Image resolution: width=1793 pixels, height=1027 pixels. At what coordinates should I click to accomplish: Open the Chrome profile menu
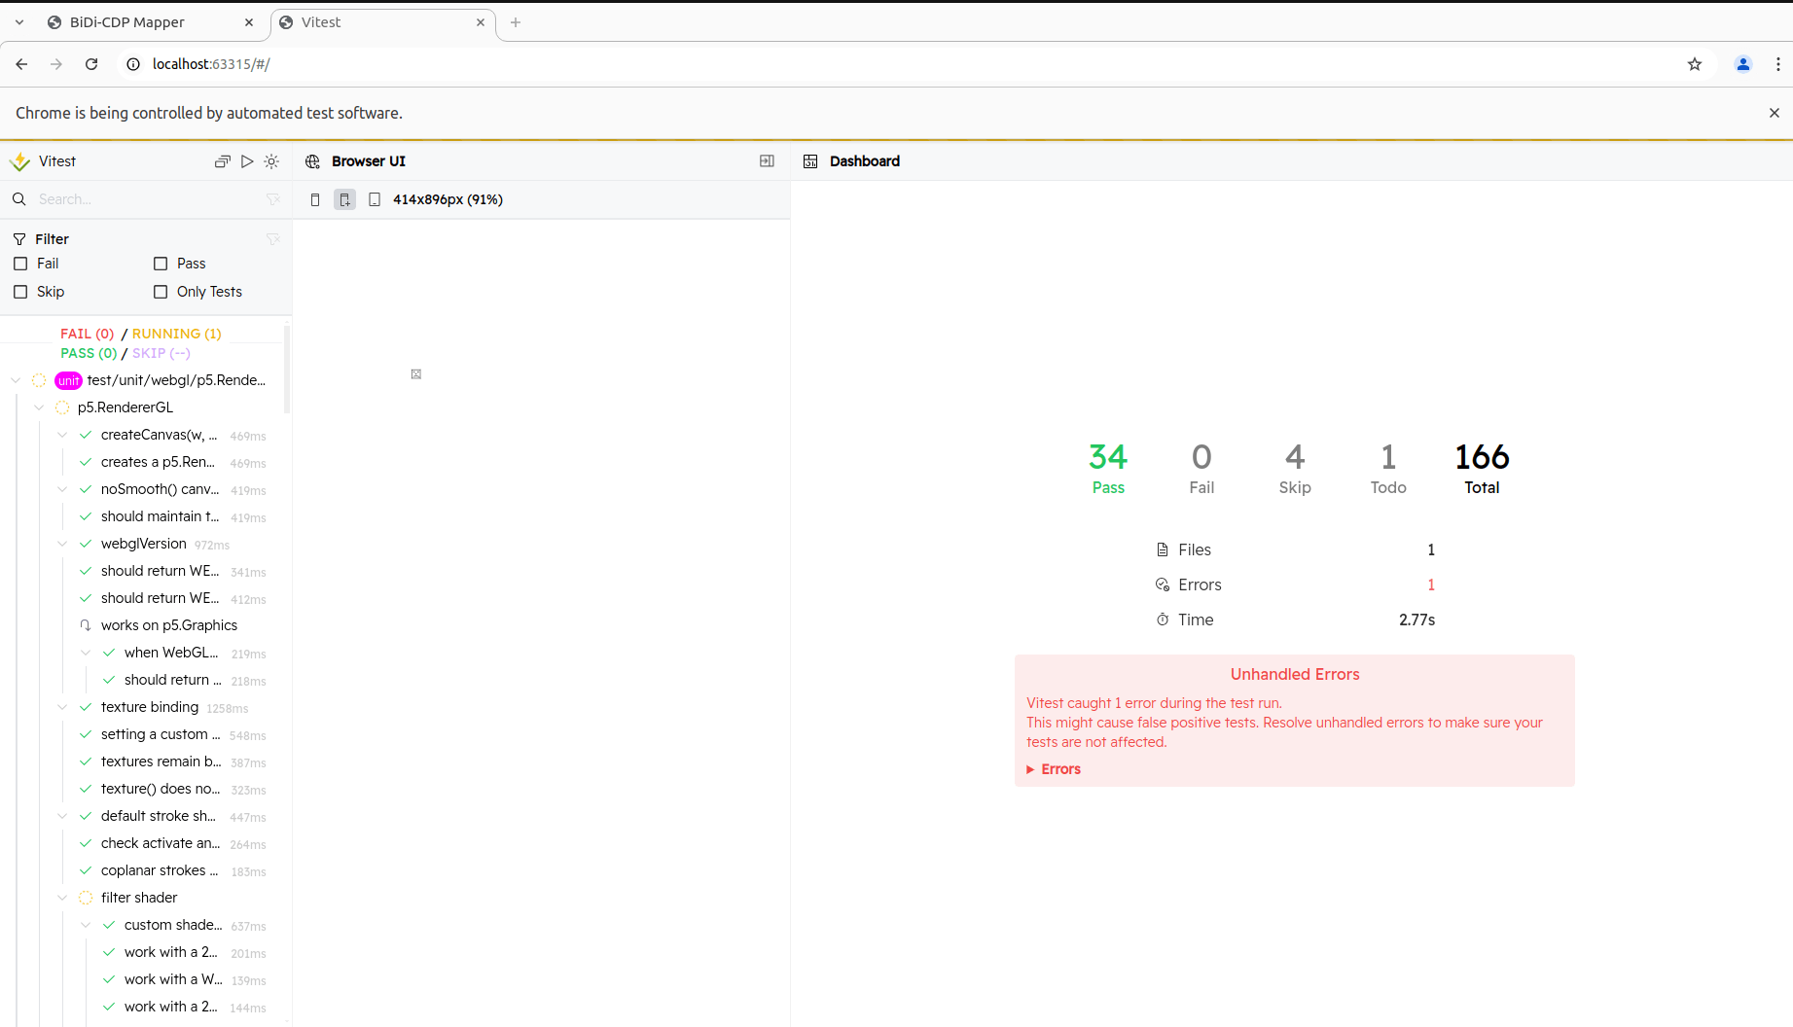1743,64
